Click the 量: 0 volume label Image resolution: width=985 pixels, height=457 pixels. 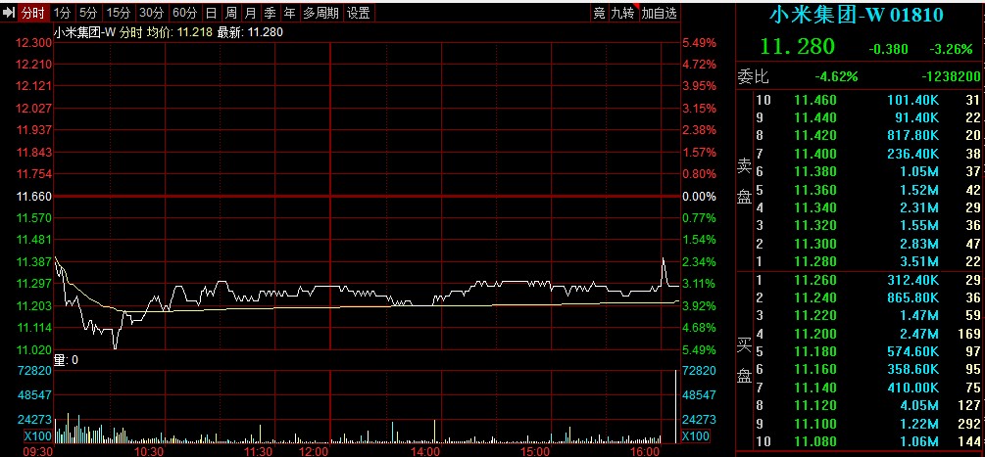[x=66, y=360]
